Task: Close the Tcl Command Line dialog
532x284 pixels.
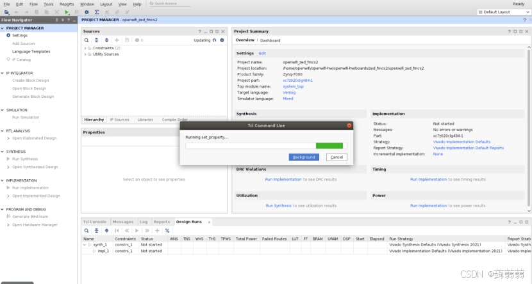Action: (349, 125)
